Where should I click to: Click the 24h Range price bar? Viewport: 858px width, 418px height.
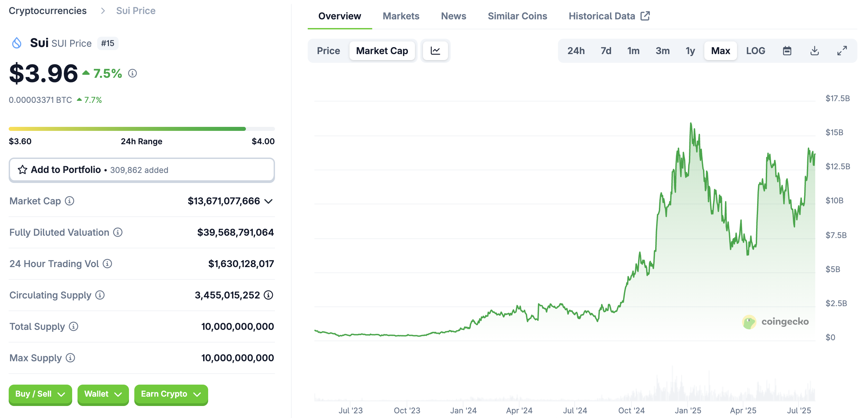pyautogui.click(x=142, y=129)
